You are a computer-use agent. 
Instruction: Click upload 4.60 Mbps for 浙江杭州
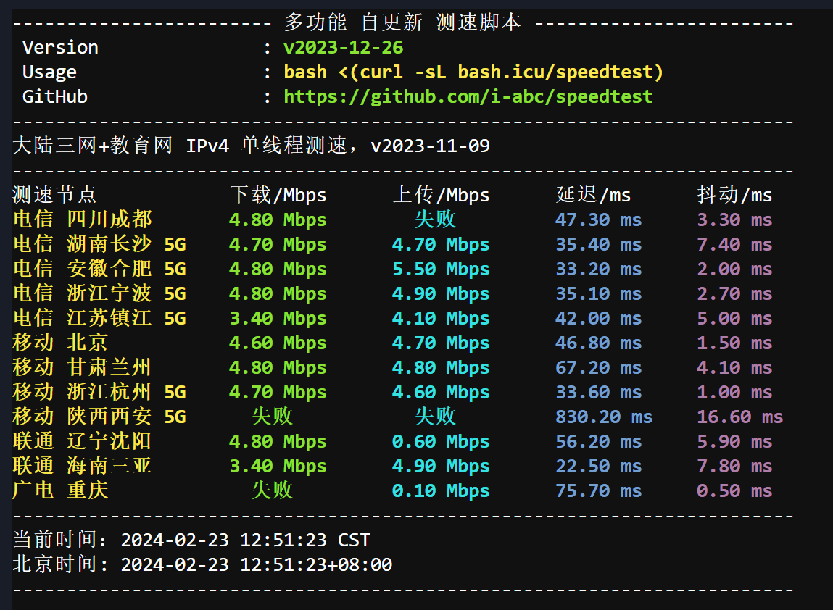[441, 393]
